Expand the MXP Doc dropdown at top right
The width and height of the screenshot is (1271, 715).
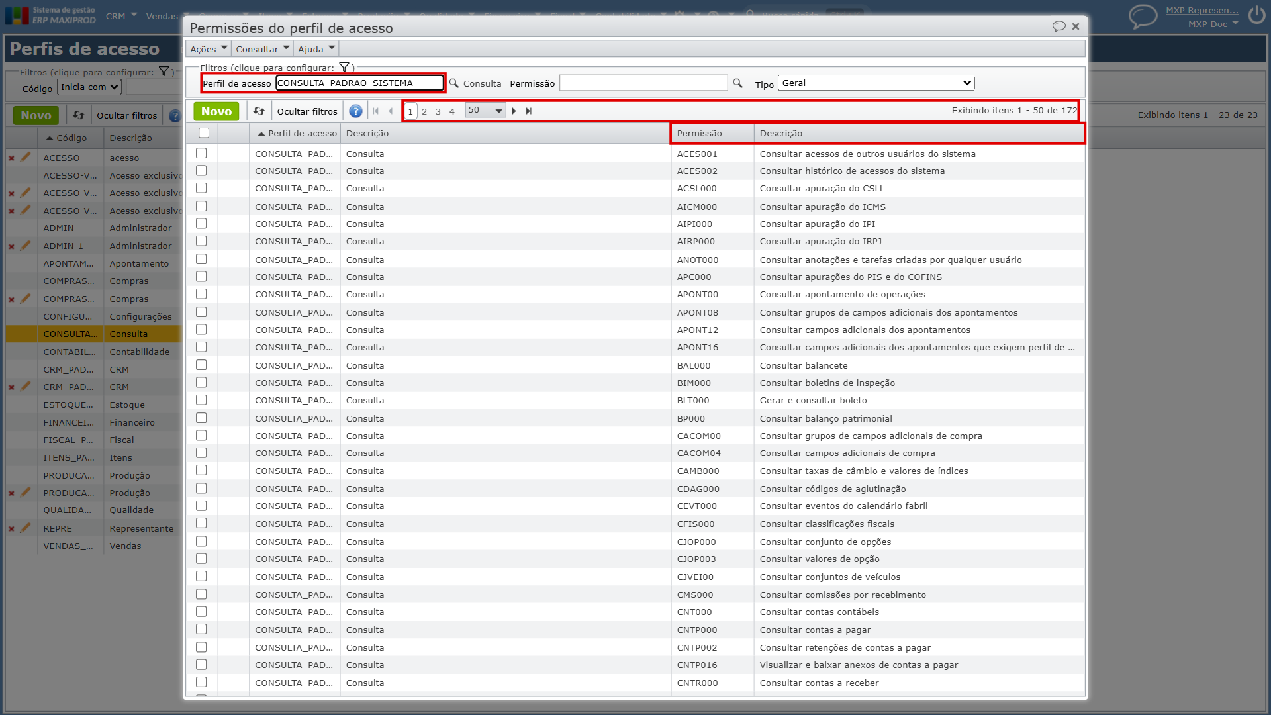[1213, 24]
